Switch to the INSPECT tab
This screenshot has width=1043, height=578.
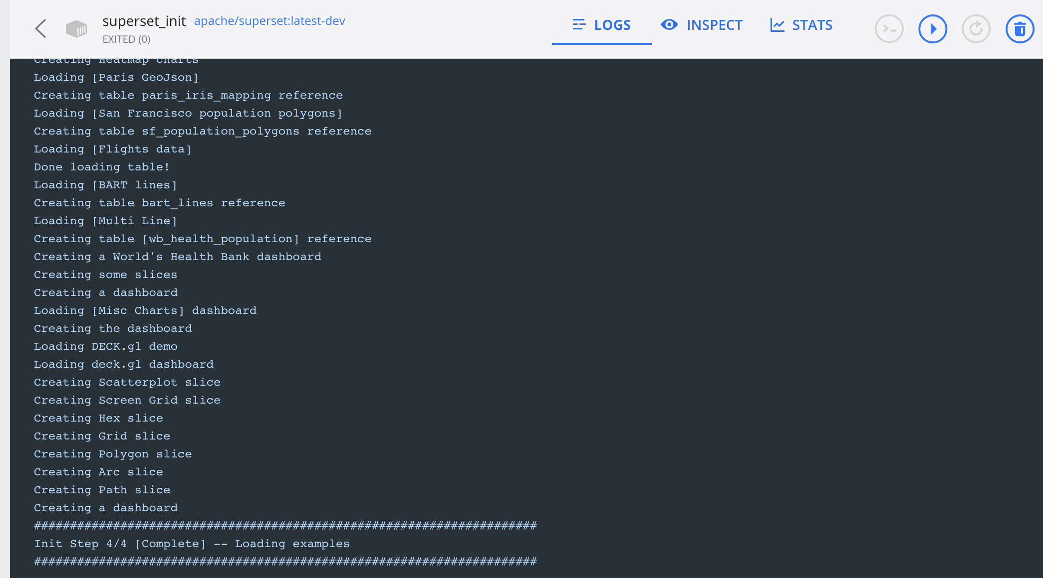click(x=715, y=24)
